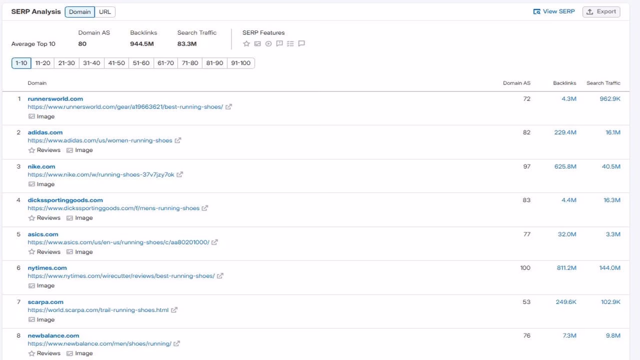
Task: Click nytimes.com search traffic 144.0M
Action: (610, 267)
